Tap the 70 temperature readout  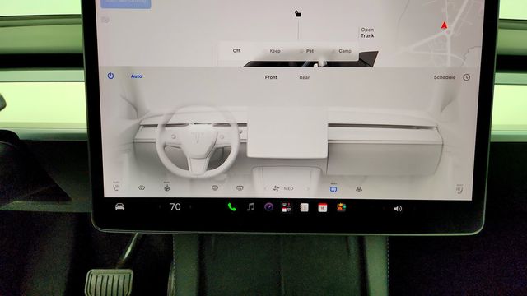pyautogui.click(x=175, y=206)
